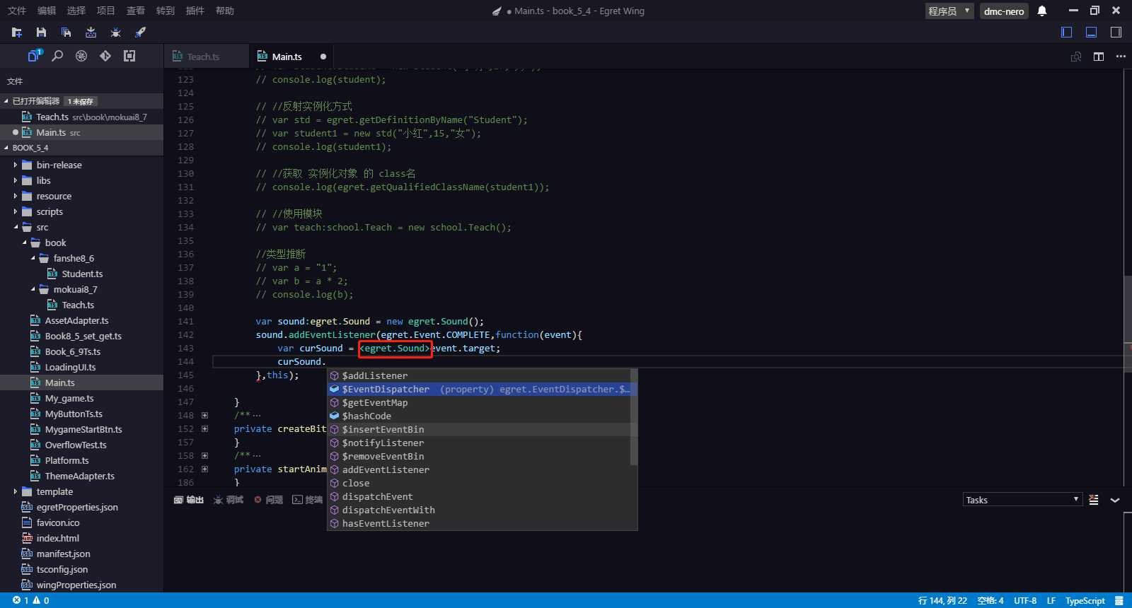Open the Tasks output channel dropdown

(x=1022, y=500)
